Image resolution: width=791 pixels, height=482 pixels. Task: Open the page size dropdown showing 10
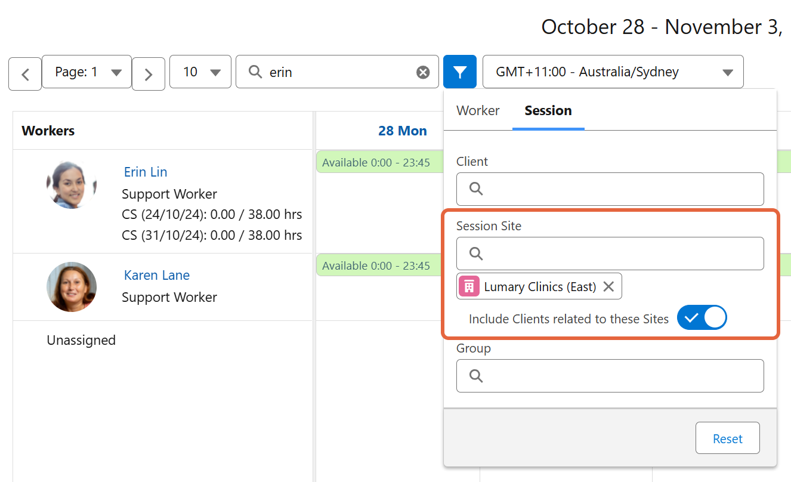pos(200,72)
